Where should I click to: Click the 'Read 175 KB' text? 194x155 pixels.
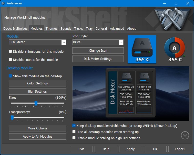pos(126,102)
